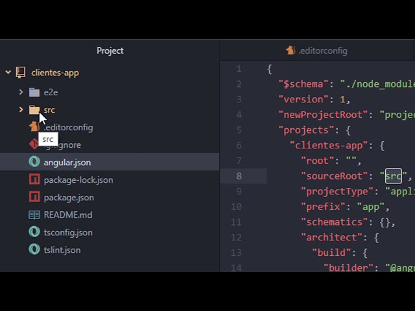Select the e2e folder name
The height and width of the screenshot is (311, 415).
click(51, 92)
